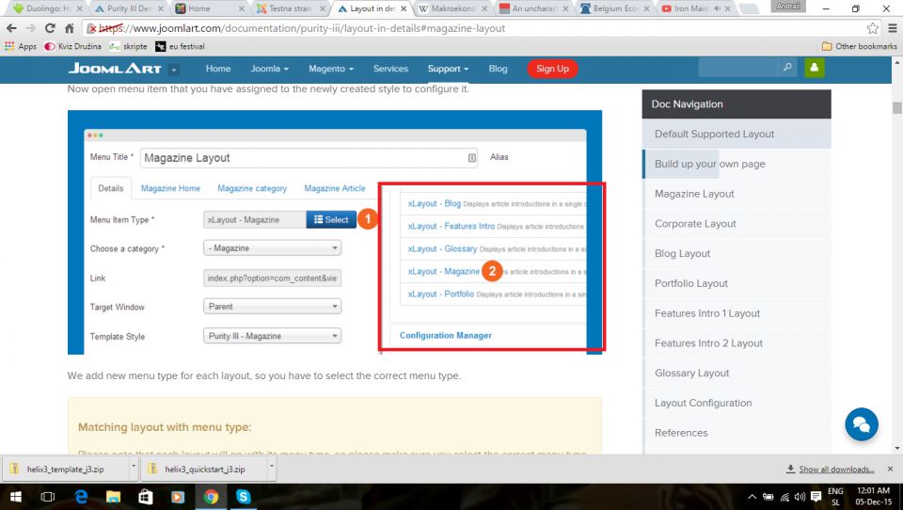Go to Build up your own page
903x510 pixels.
[x=737, y=164]
